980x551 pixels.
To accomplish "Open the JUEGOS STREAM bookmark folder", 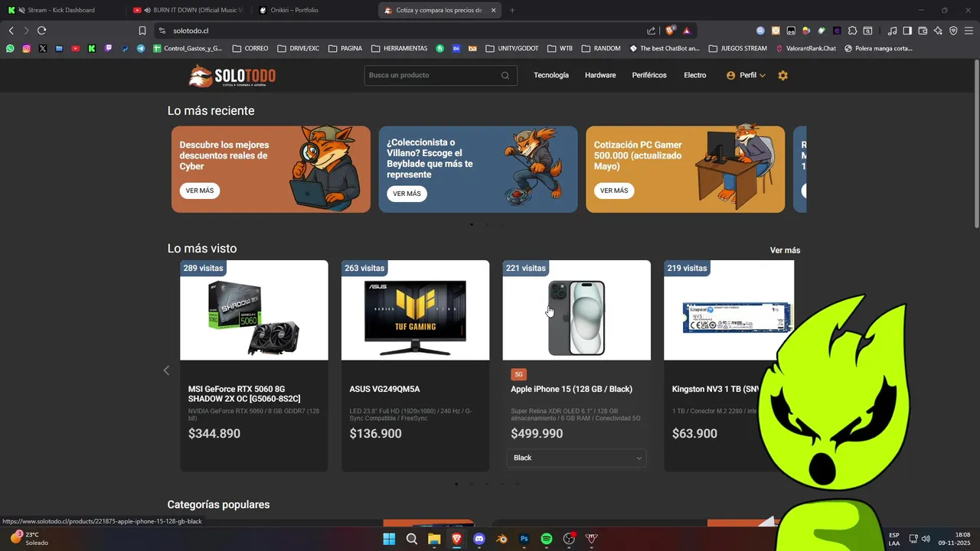I will coord(738,48).
